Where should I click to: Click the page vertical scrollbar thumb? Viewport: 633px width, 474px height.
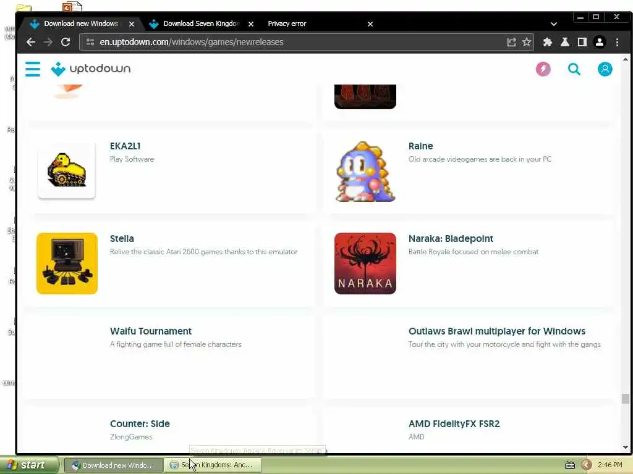point(625,399)
